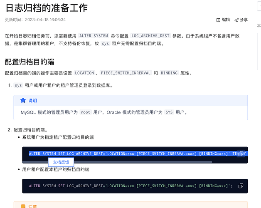Click the 编辑 edit icon
The width and height of the screenshot is (261, 208).
click(x=218, y=20)
